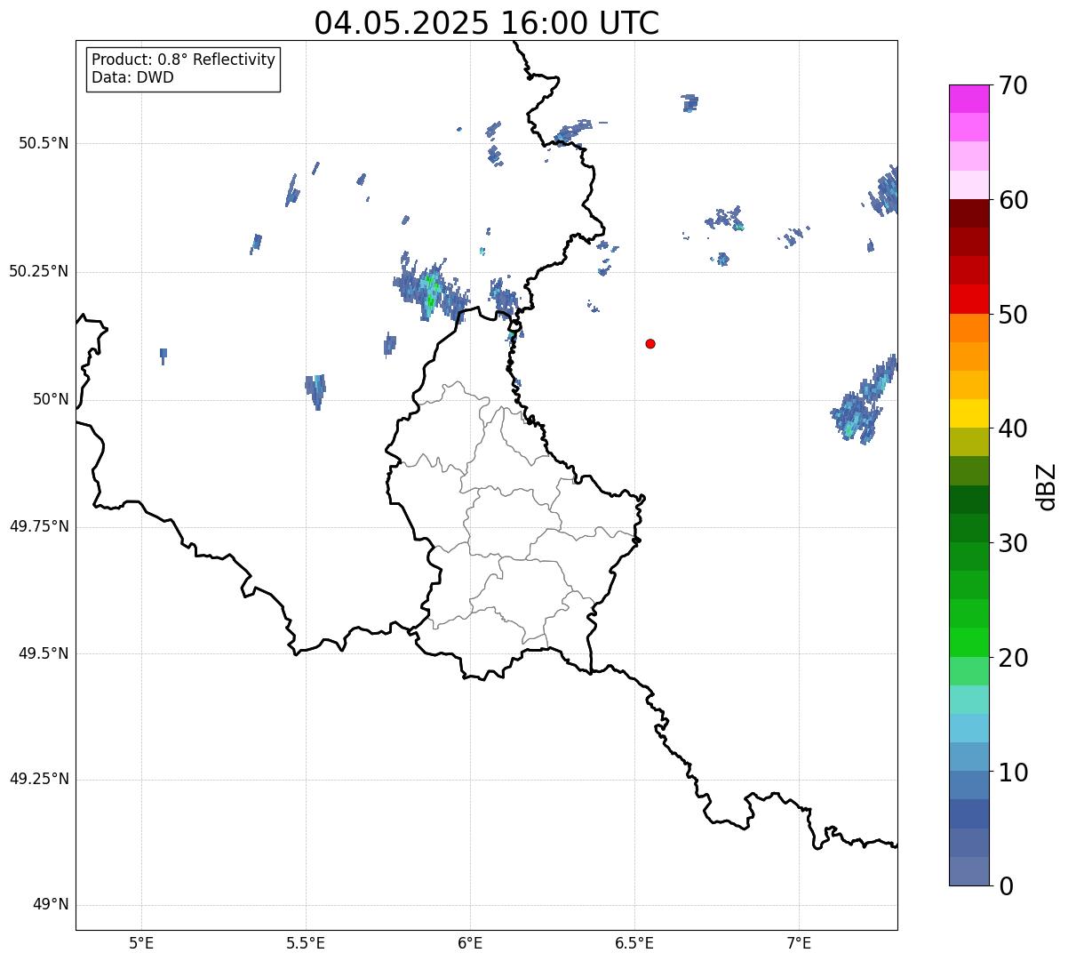Click the colorbar tick label 70

pyautogui.click(x=1013, y=85)
